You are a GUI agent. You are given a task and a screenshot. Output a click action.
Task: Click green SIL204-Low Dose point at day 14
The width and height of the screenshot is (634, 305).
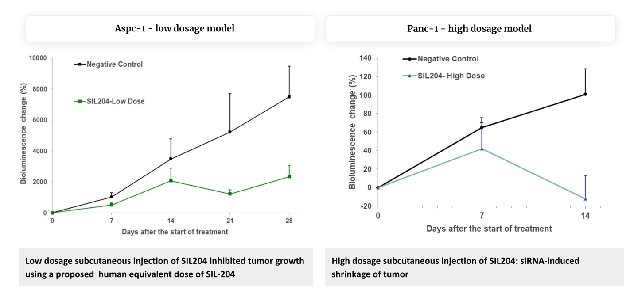click(171, 181)
